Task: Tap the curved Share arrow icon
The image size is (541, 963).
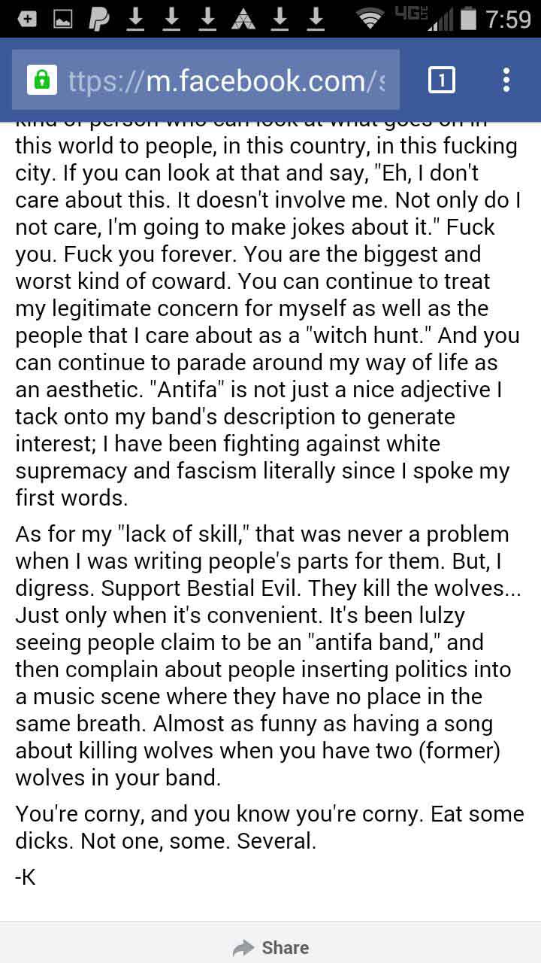Action: click(x=243, y=948)
